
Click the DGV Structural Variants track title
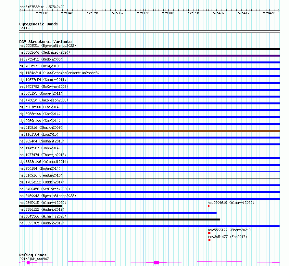pyautogui.click(x=45, y=42)
